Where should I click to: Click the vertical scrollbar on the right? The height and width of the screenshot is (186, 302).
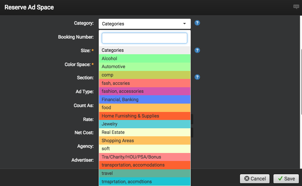coord(301,80)
